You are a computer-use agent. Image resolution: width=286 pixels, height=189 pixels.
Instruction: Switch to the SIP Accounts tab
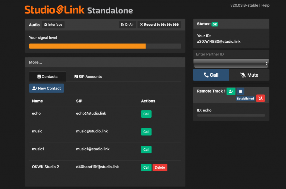[88, 77]
